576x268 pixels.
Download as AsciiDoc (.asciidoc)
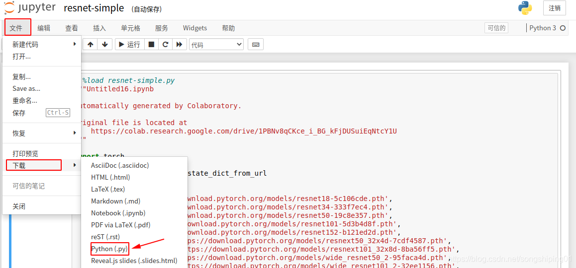point(134,165)
